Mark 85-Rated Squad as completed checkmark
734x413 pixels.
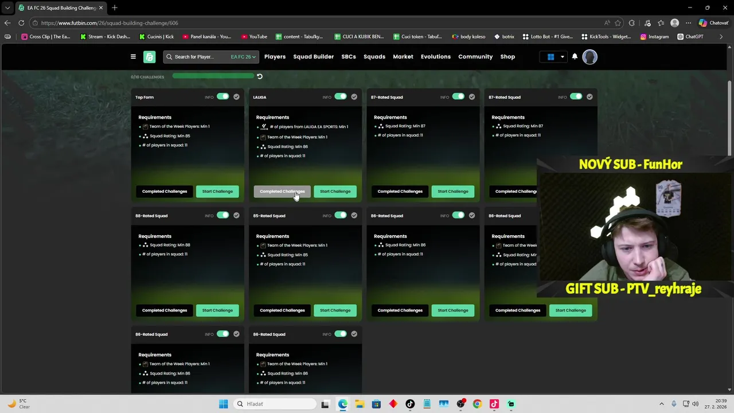354,216
